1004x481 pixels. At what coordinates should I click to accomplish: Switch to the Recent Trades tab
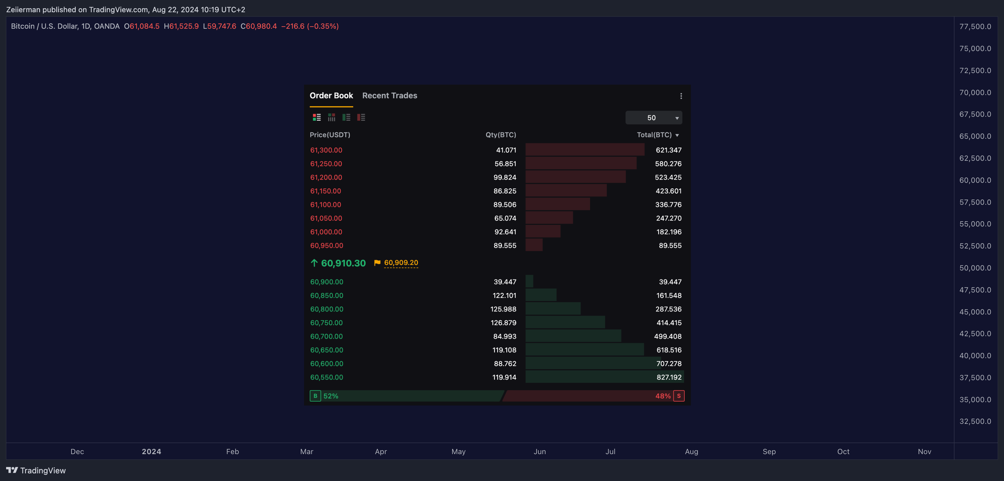390,96
